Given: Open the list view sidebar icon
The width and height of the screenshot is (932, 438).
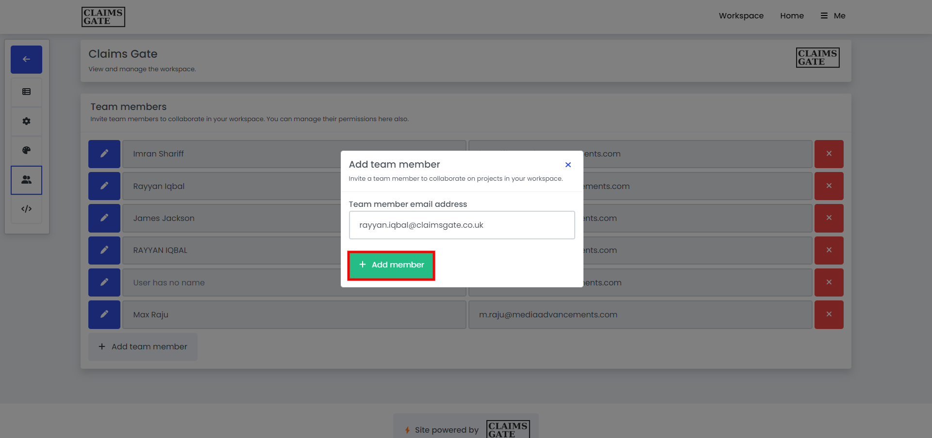Looking at the screenshot, I should pos(26,92).
